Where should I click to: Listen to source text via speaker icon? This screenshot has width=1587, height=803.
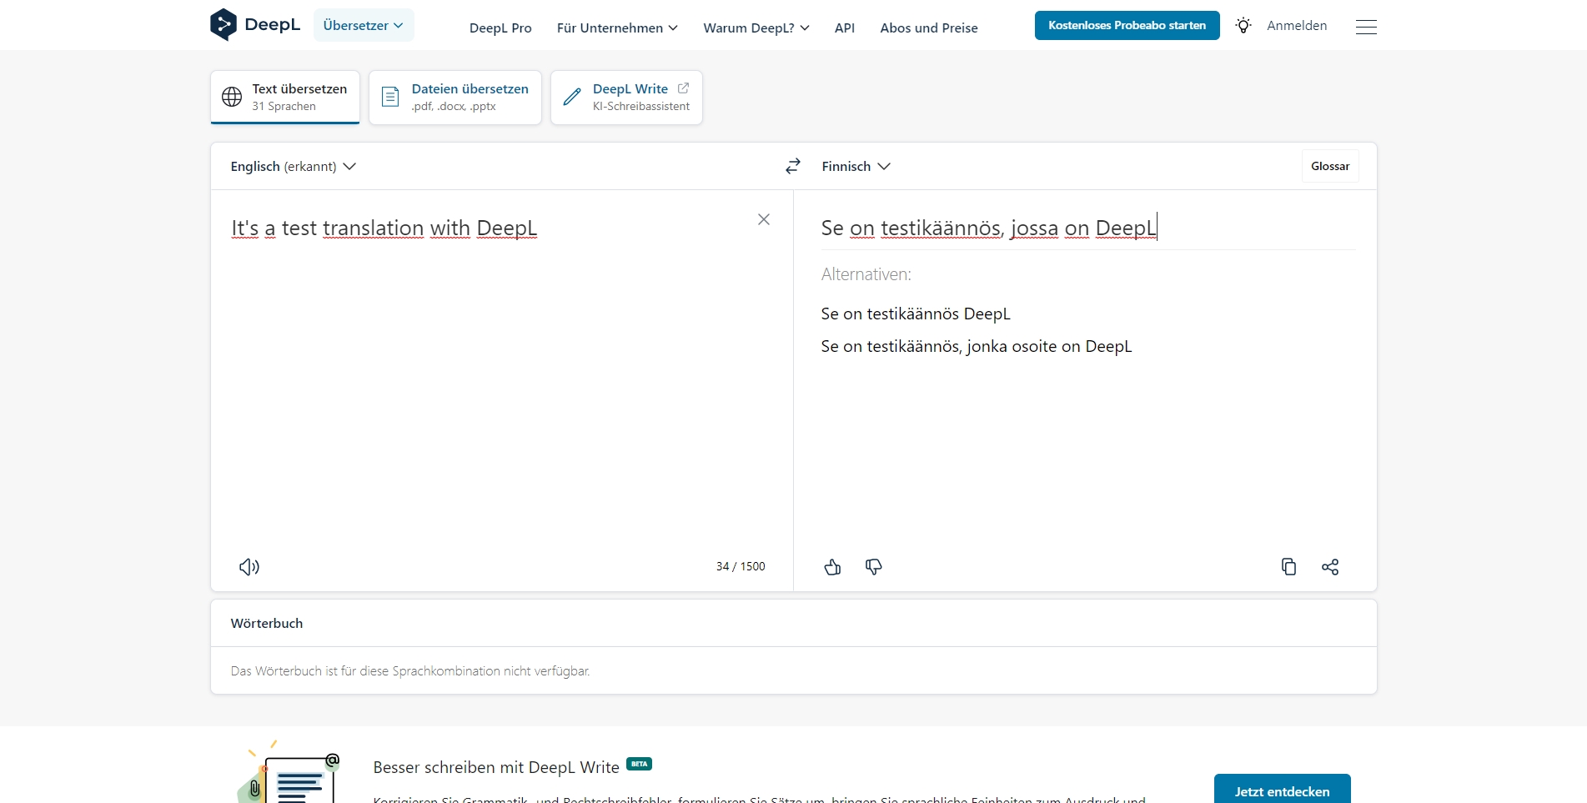(x=249, y=567)
